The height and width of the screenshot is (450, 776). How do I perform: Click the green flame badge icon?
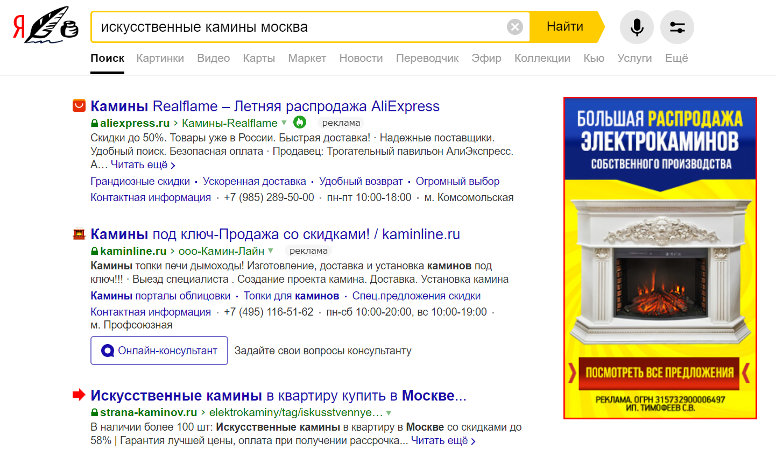[300, 122]
